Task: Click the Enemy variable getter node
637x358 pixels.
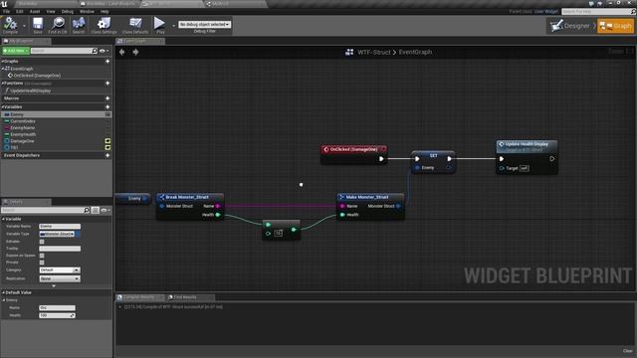Action: 133,199
